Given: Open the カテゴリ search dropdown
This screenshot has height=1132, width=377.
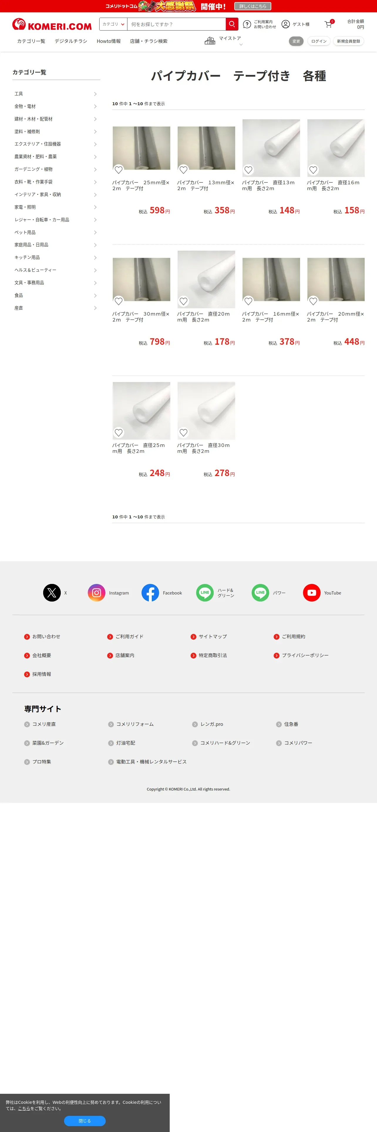Looking at the screenshot, I should 113,24.
